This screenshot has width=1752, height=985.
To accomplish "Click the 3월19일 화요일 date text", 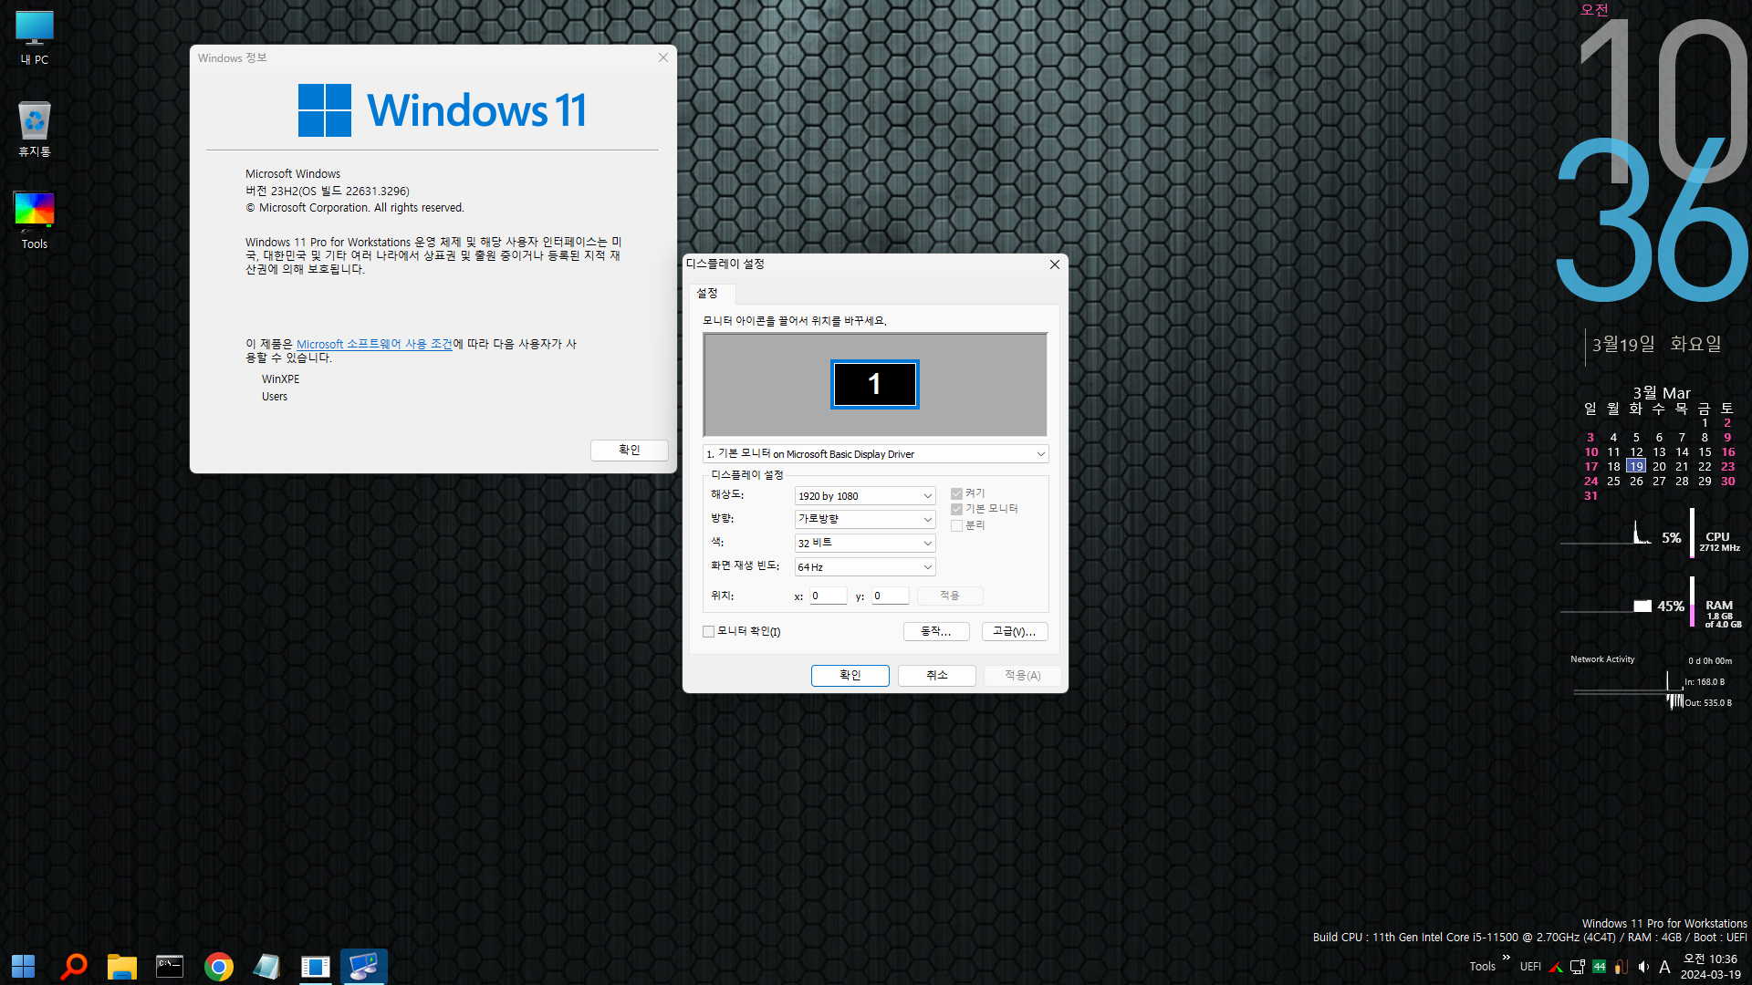I will click(1656, 344).
